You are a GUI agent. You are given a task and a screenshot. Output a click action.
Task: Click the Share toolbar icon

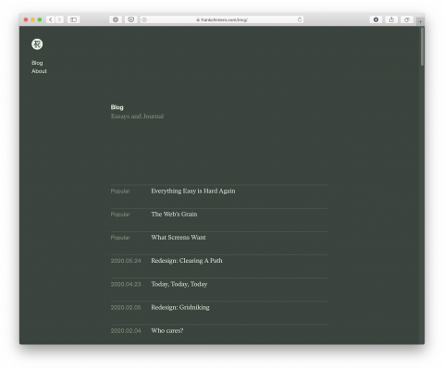(x=391, y=19)
